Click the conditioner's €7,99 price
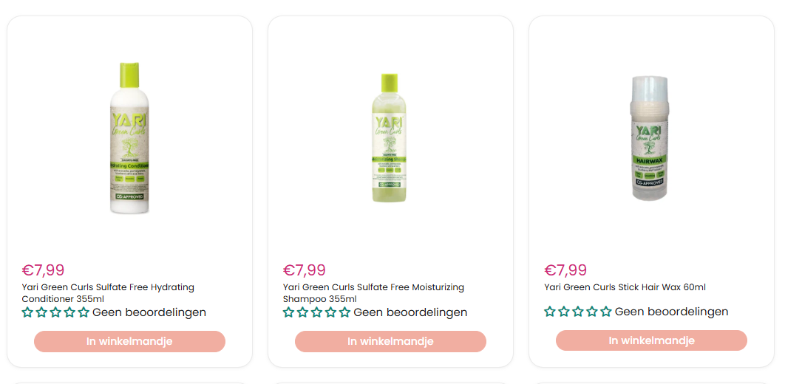 coord(43,270)
